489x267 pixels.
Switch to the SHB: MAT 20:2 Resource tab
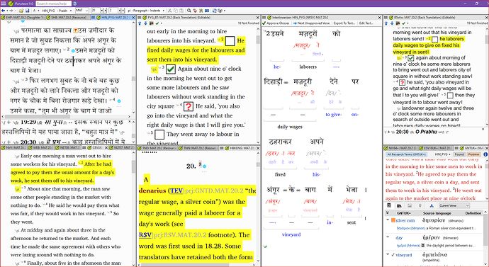point(68,18)
